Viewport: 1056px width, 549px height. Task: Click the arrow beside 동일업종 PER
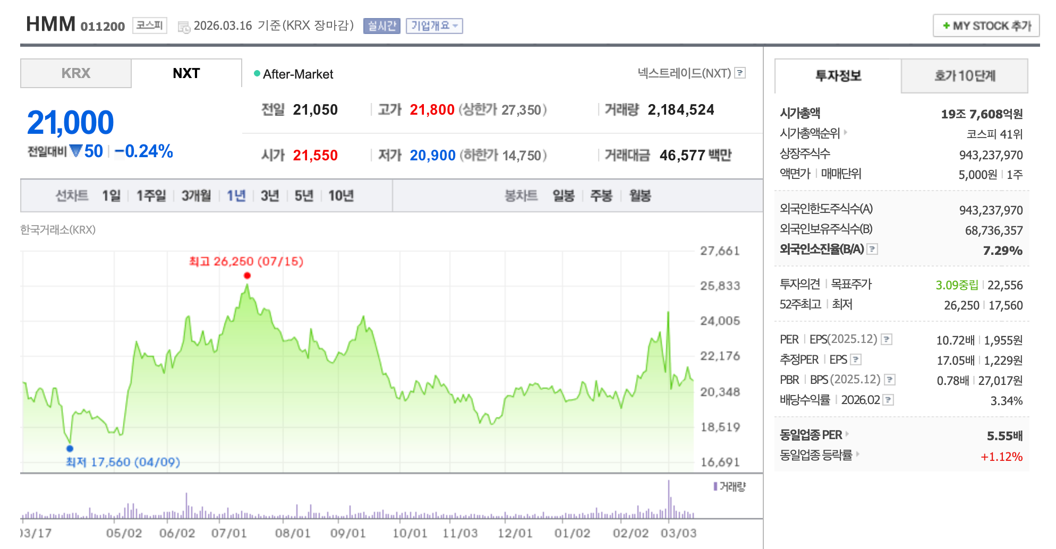pos(847,434)
